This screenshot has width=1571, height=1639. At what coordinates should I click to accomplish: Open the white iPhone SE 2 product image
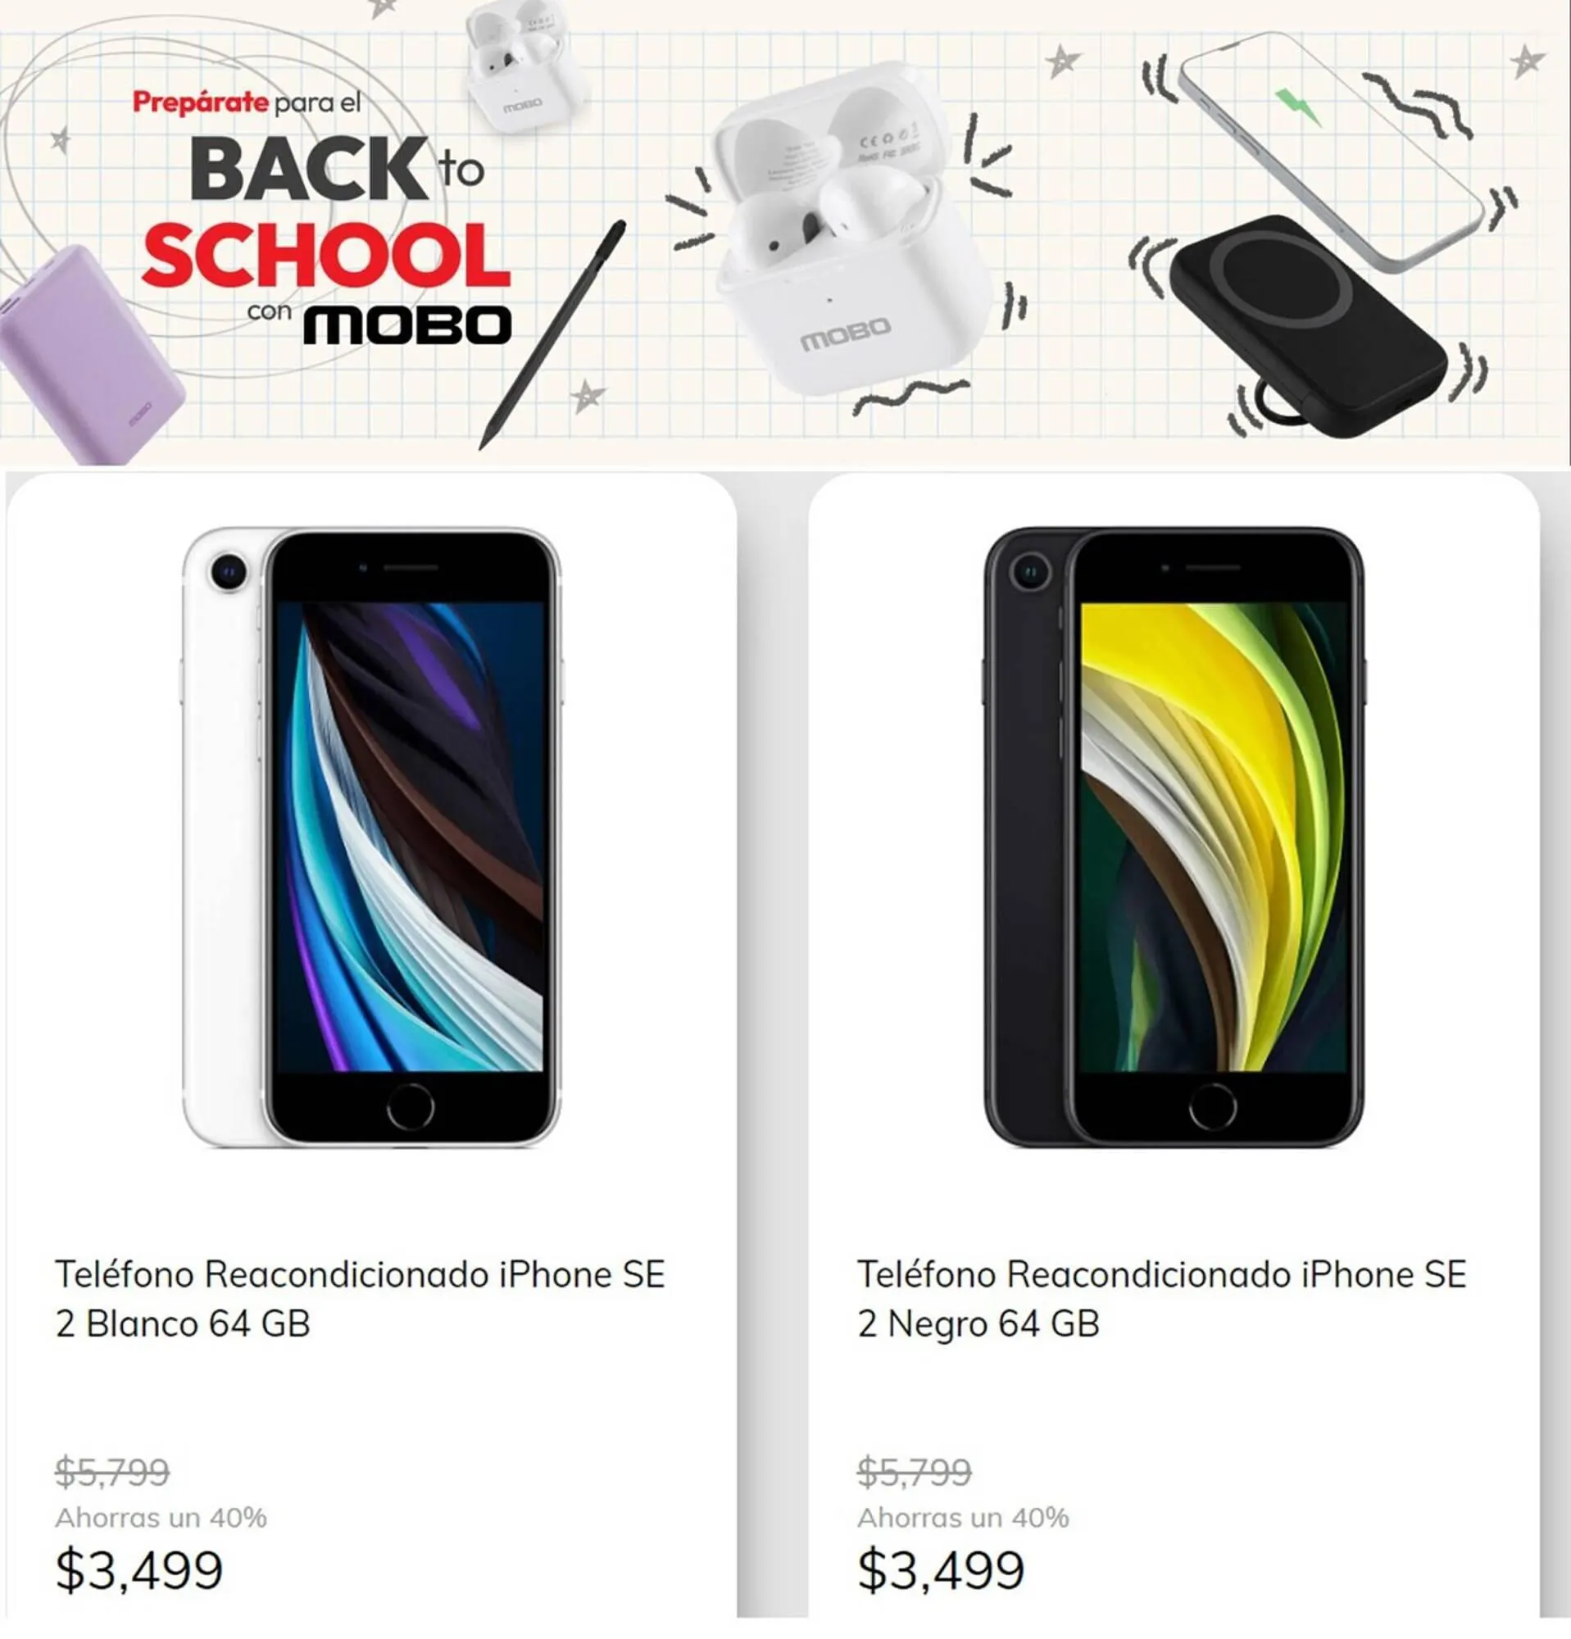tap(371, 837)
